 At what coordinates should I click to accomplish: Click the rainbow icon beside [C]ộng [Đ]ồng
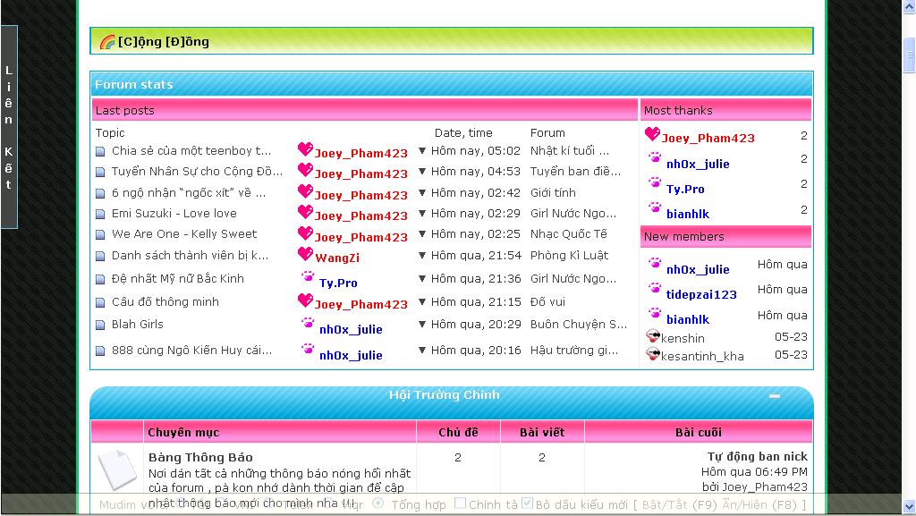click(x=107, y=41)
